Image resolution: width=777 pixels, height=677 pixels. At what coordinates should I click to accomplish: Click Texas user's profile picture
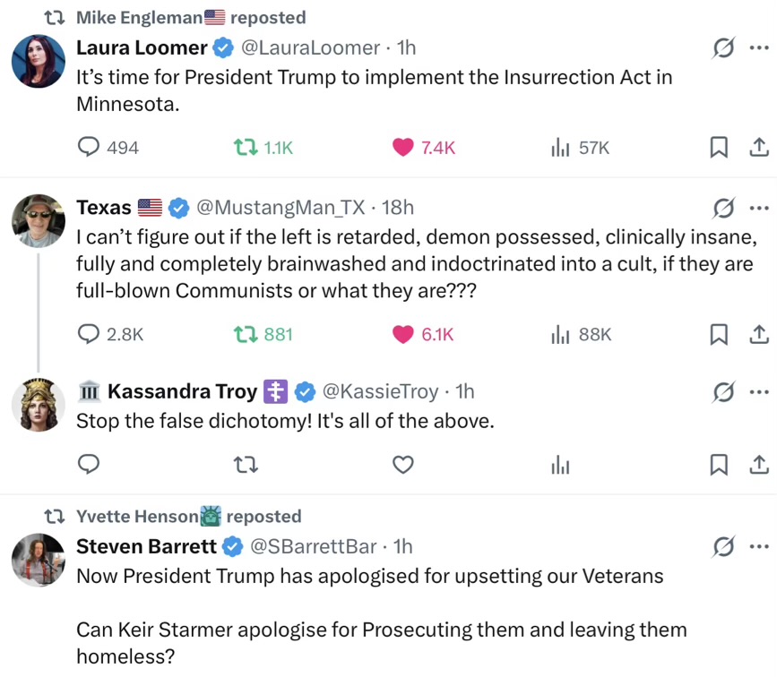(38, 220)
